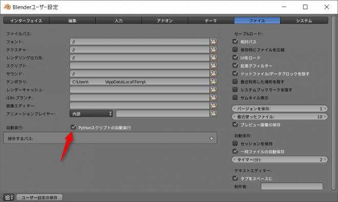Click the テンポラリ path input field

140,82
